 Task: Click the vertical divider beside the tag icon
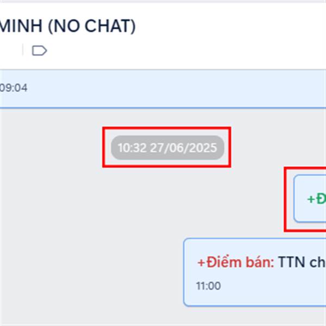click(x=23, y=49)
